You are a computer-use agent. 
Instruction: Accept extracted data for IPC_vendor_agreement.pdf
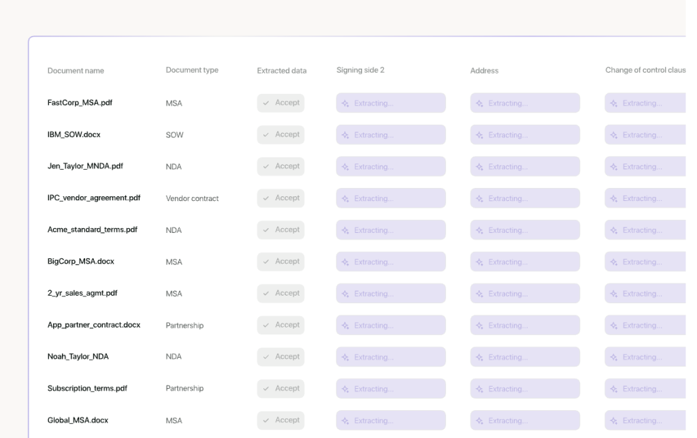point(280,198)
